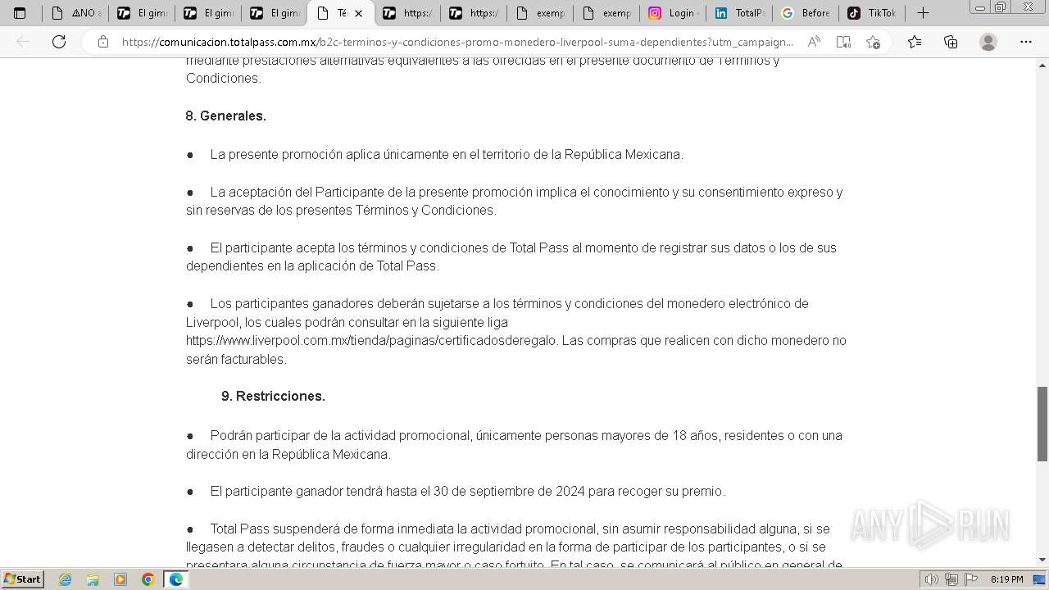Click text "El participante acepta los términos"
This screenshot has width=1049, height=590.
pyautogui.click(x=308, y=248)
